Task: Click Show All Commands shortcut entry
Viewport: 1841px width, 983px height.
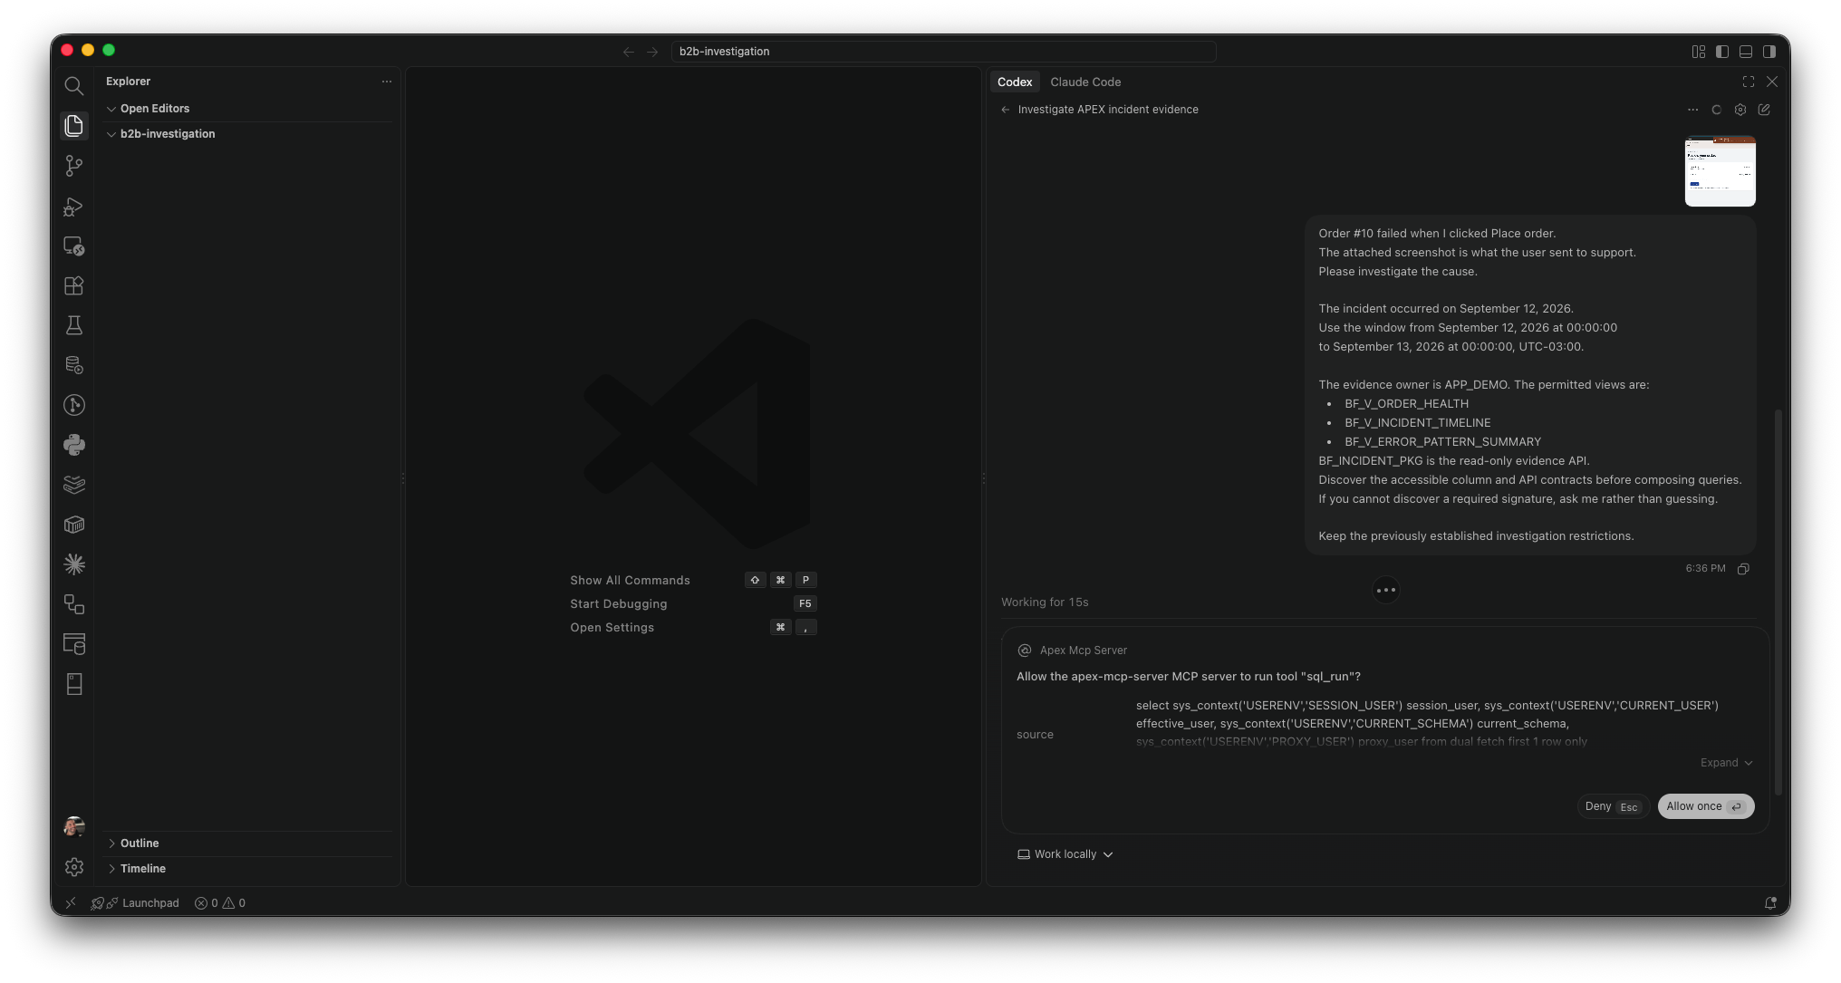Action: pyautogui.click(x=693, y=581)
